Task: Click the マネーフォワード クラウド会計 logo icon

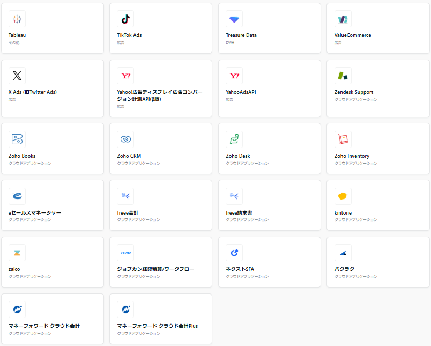Action: [17, 310]
